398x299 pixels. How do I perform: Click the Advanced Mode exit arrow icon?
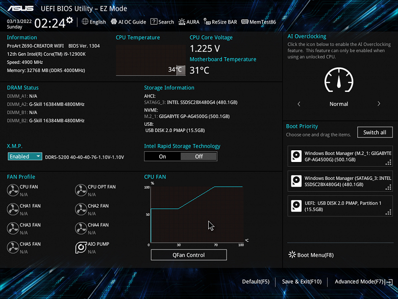pos(389,282)
